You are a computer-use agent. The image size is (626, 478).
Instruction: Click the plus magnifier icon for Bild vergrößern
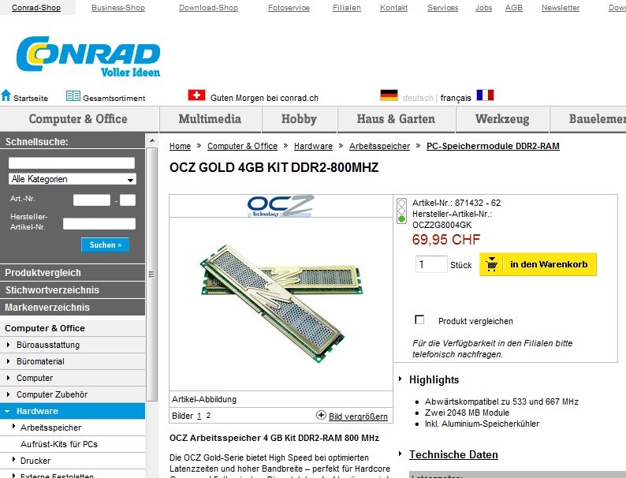(x=321, y=416)
